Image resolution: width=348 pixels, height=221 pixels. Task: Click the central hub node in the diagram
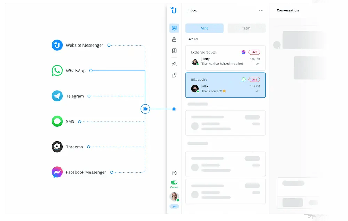(x=145, y=109)
